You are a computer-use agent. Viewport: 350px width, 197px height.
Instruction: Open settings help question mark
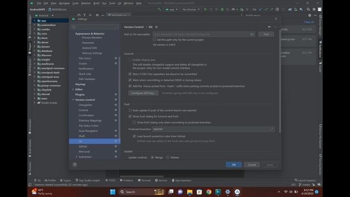coord(75,165)
